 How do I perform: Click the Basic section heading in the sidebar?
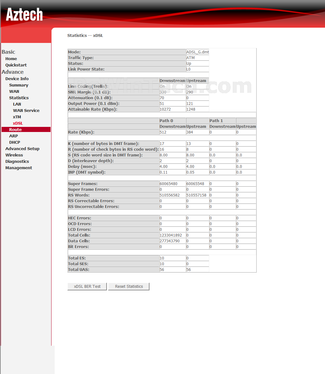pyautogui.click(x=8, y=52)
